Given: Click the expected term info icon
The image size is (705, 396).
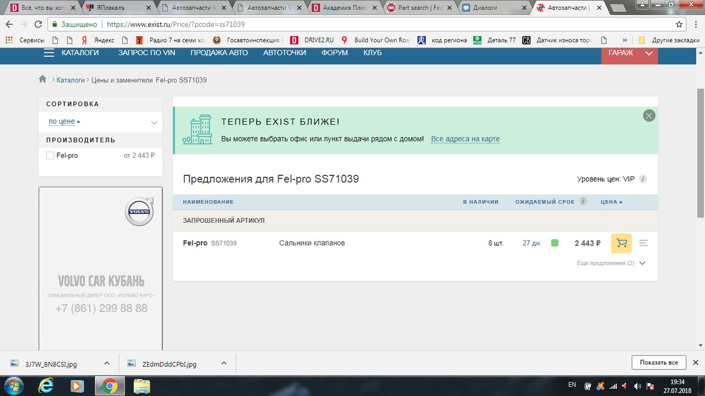Looking at the screenshot, I should [x=583, y=201].
